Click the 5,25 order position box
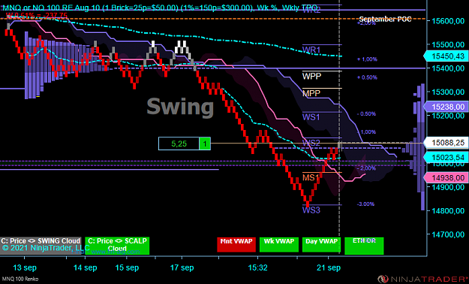The image size is (469, 284). [x=179, y=144]
